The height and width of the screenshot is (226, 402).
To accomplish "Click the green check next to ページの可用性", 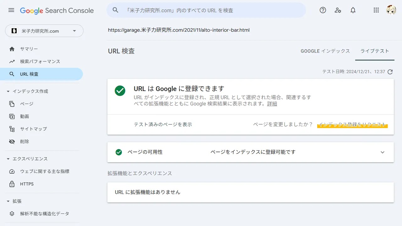I will pyautogui.click(x=119, y=152).
